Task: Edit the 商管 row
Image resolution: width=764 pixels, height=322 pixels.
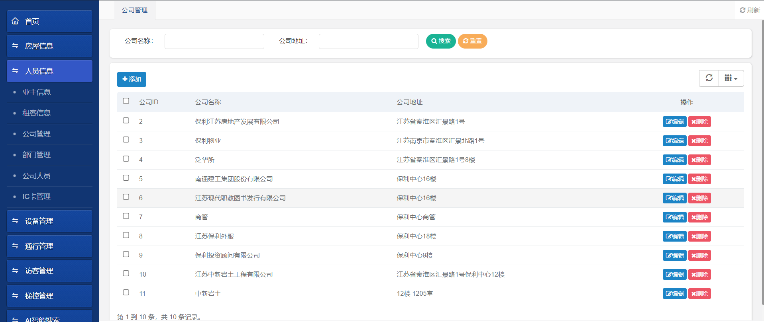Action: (x=674, y=217)
